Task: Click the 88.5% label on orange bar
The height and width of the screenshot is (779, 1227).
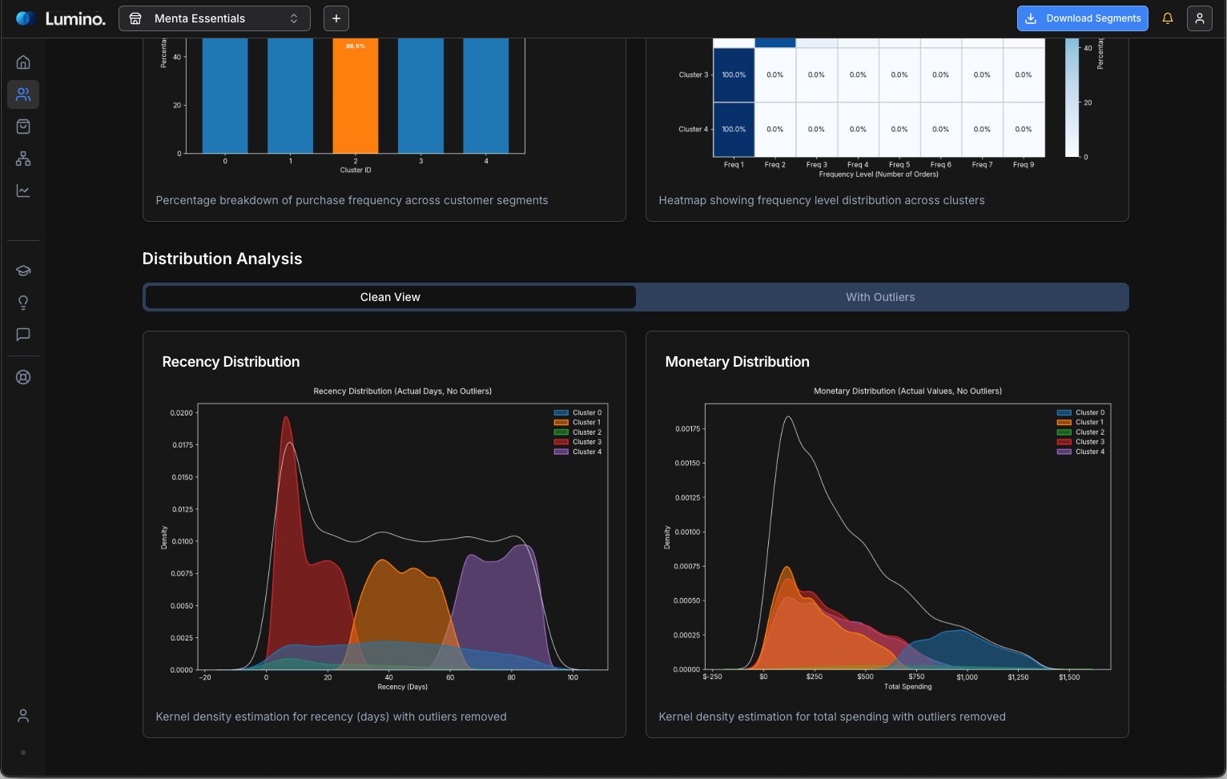Action: tap(356, 46)
